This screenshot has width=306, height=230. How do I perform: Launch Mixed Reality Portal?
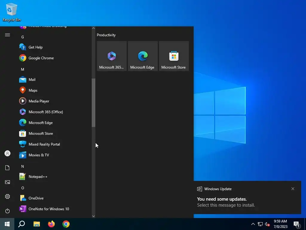[x=55, y=144]
